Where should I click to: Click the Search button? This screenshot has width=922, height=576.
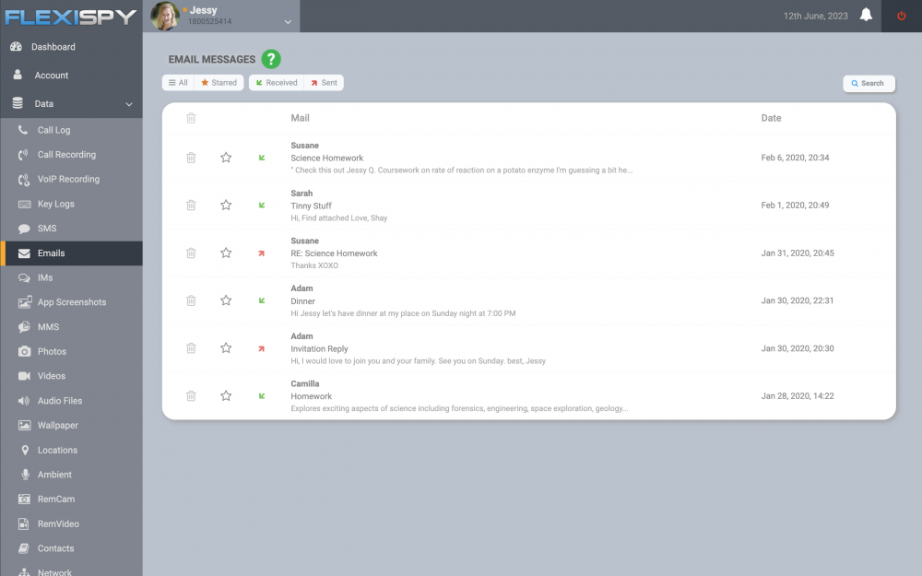868,83
